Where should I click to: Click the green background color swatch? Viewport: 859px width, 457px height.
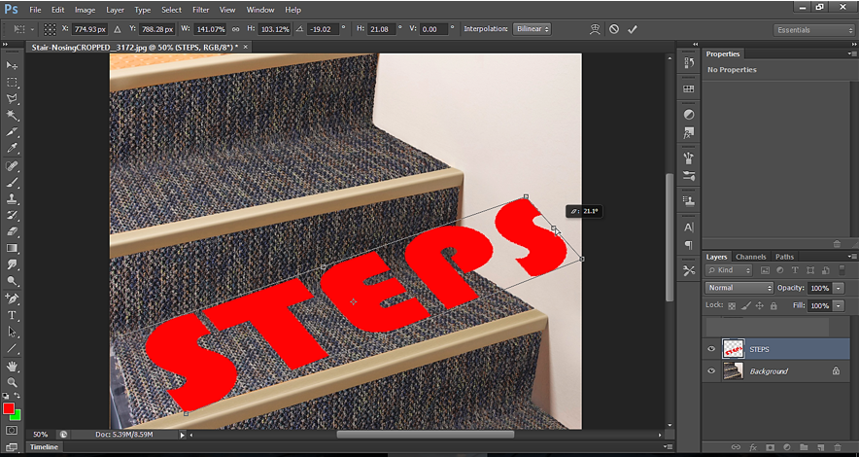click(x=17, y=416)
